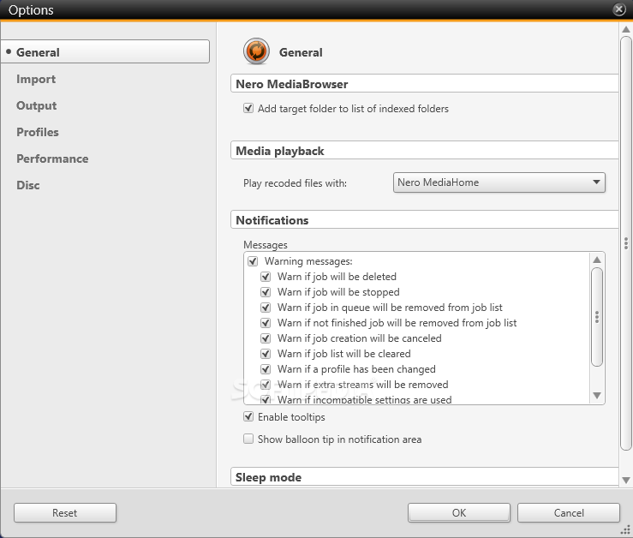633x538 pixels.
Task: Uncheck the Warning messages parent checkbox
Action: [253, 261]
